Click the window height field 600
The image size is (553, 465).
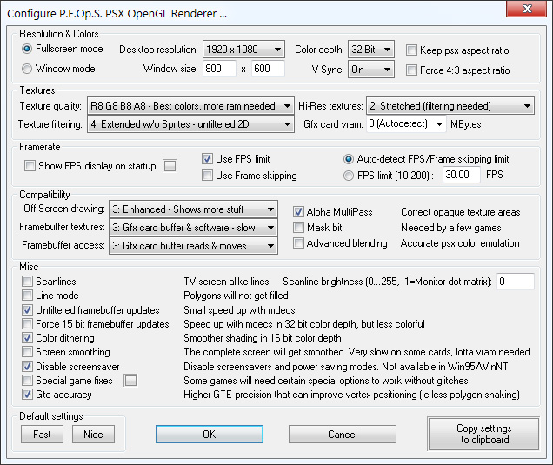(268, 69)
